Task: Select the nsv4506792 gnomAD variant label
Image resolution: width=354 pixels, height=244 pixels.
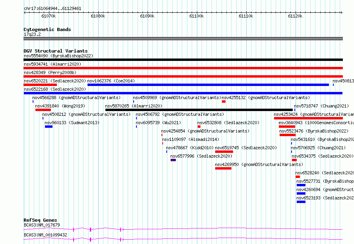Action: click(x=180, y=114)
